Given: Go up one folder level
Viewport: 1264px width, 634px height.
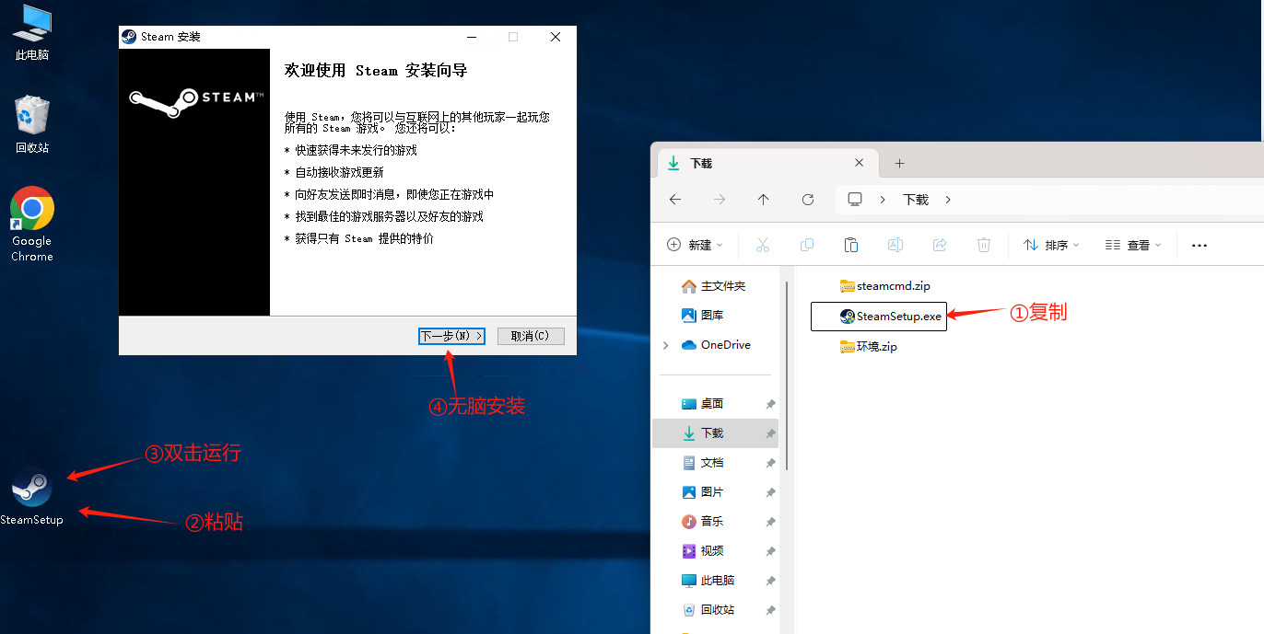Looking at the screenshot, I should [764, 200].
